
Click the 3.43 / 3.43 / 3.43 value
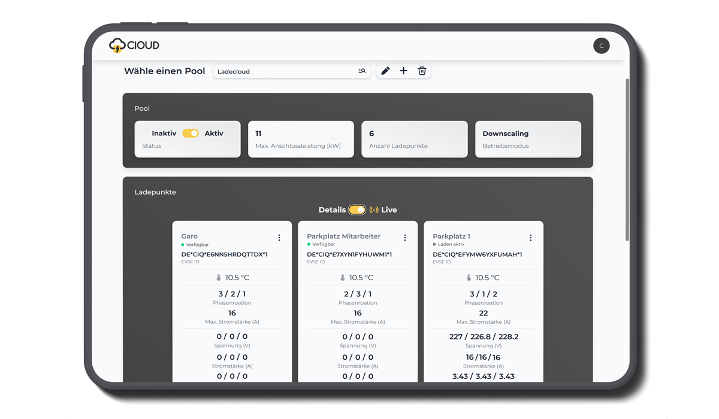pos(484,377)
